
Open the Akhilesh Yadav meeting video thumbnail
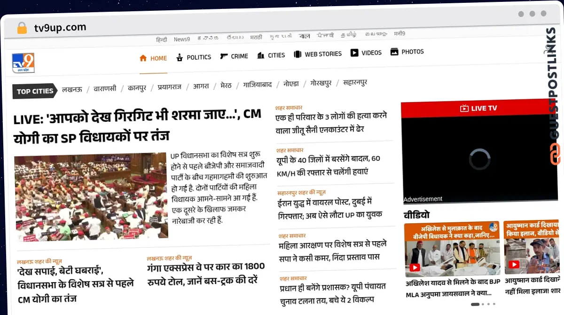coord(452,250)
